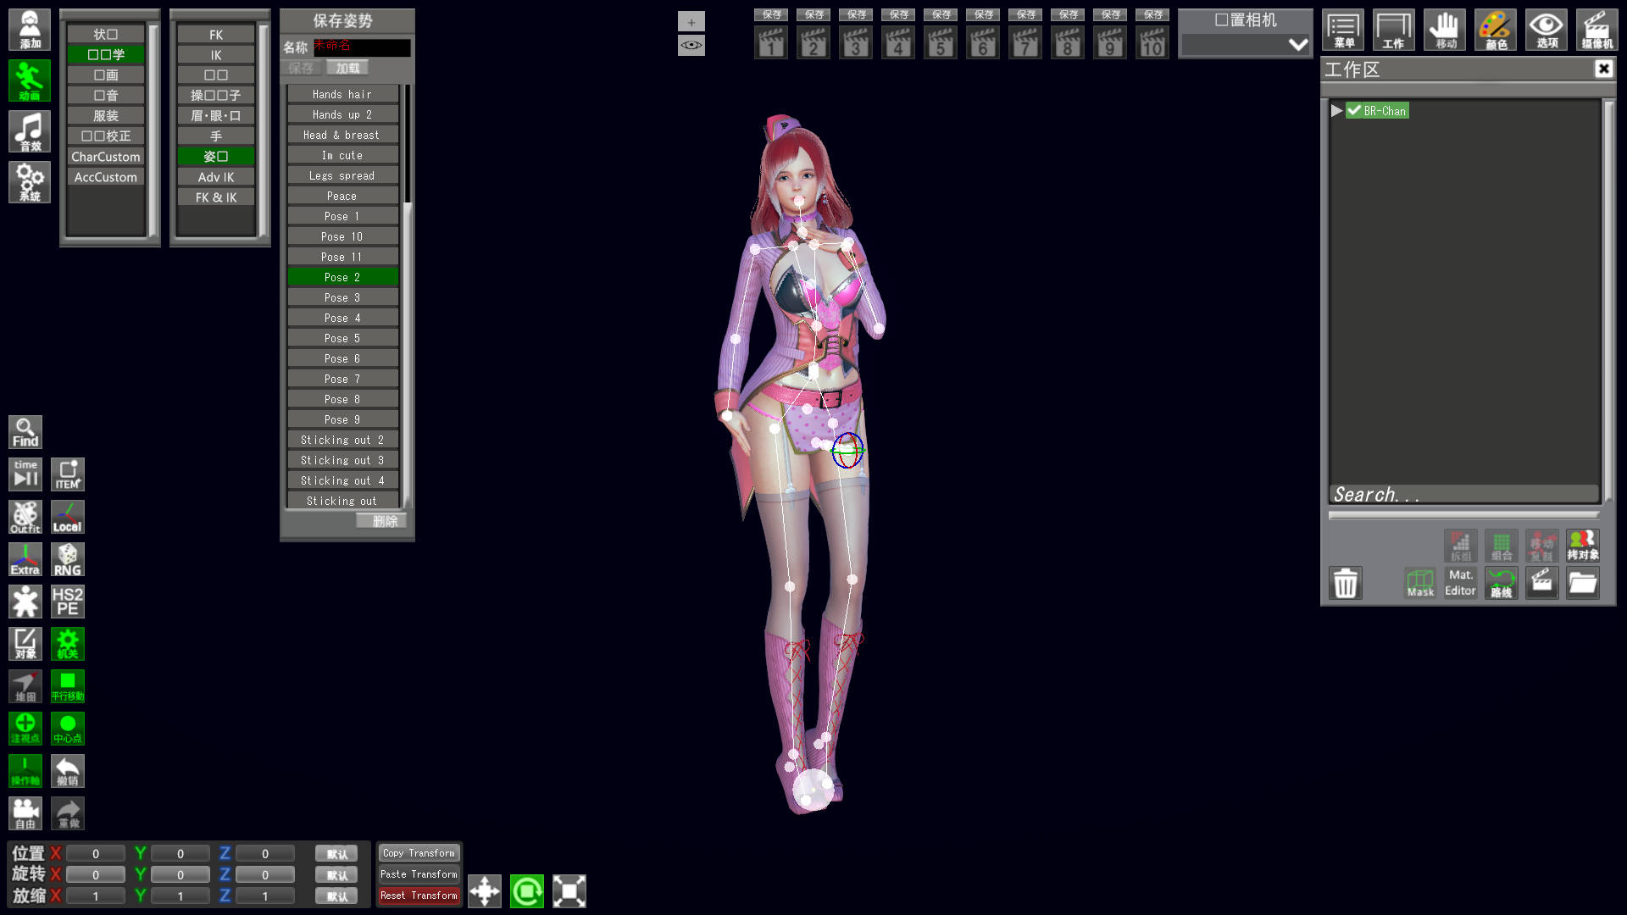This screenshot has width=1627, height=915.
Task: Open the CharCustom menu item
Action: pyautogui.click(x=106, y=157)
